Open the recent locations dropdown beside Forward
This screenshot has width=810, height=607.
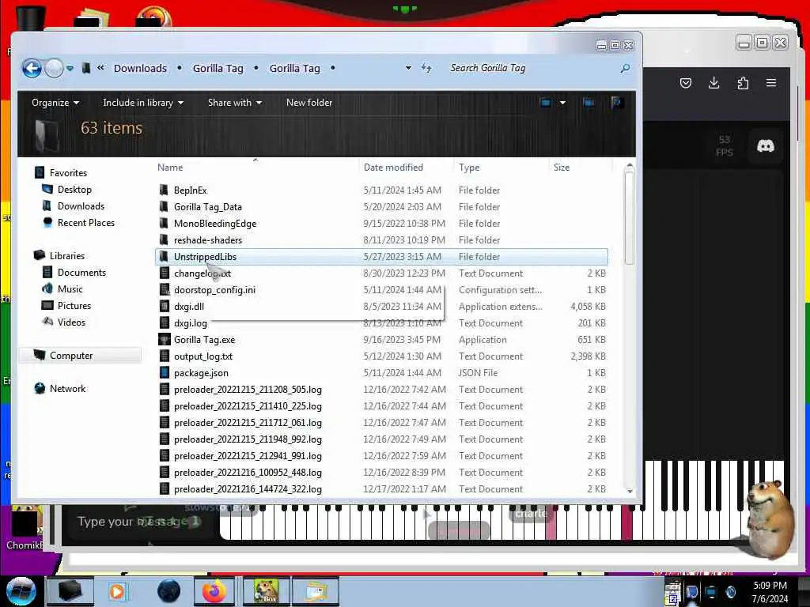[70, 68]
